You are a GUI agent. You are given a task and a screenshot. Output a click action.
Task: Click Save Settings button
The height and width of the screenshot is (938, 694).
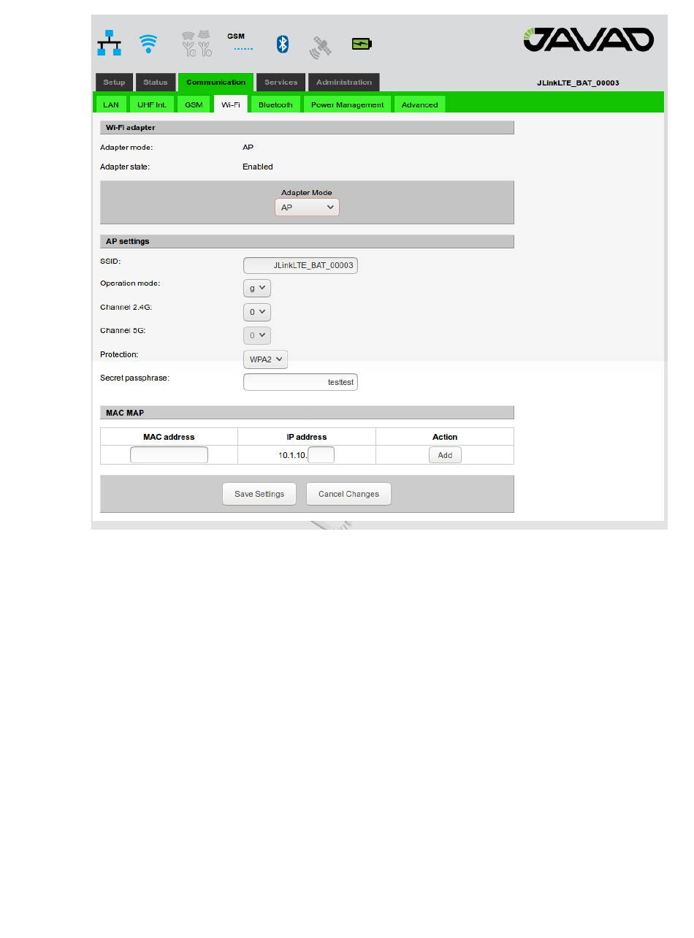(259, 494)
